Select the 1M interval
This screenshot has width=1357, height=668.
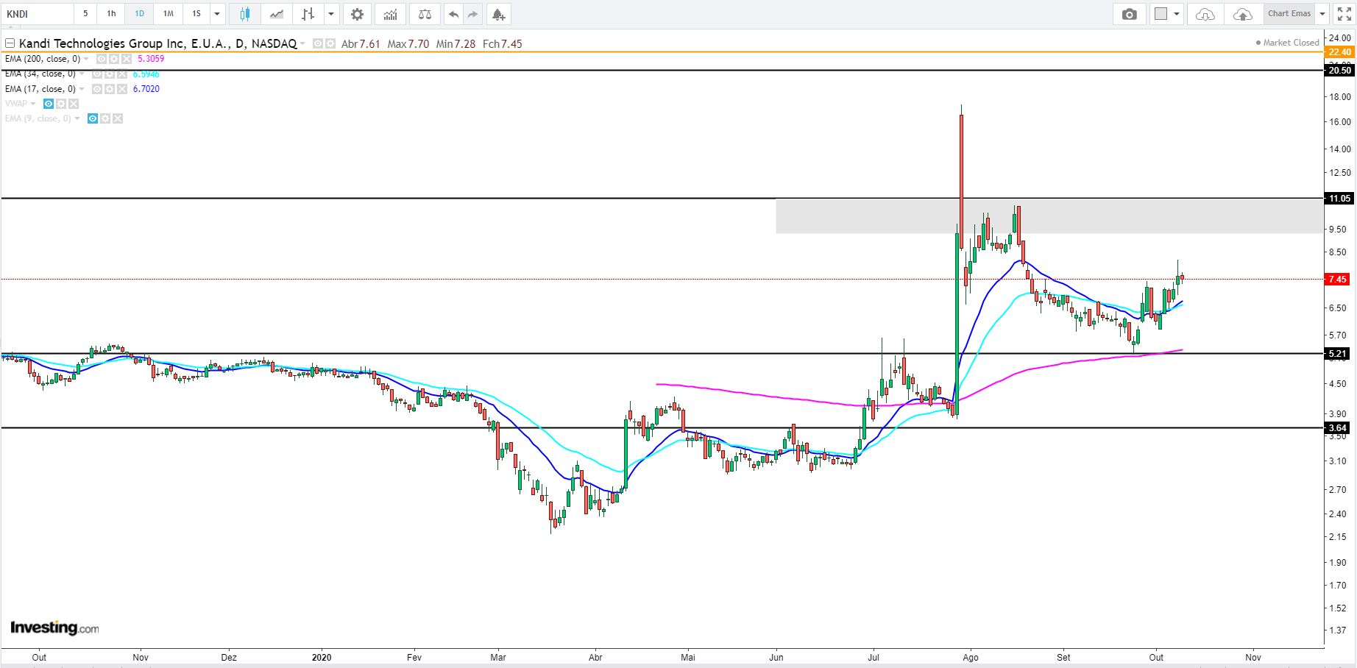pos(169,14)
